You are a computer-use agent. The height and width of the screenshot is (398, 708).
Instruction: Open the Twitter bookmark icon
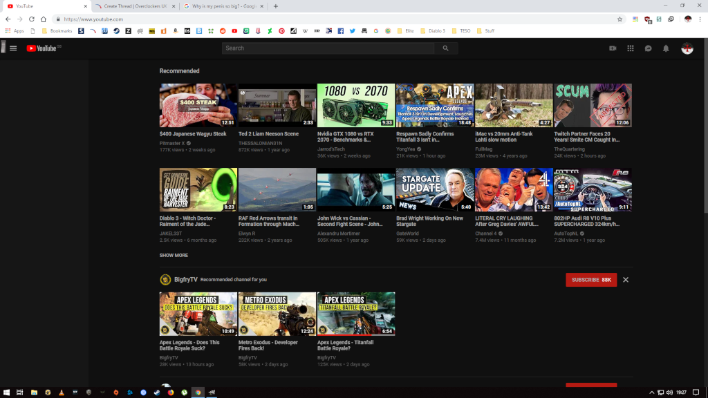click(x=352, y=30)
